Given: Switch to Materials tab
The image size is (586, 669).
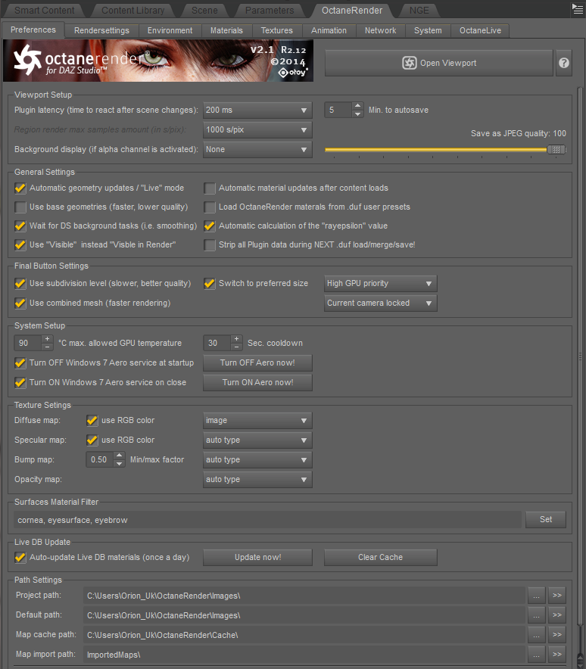Looking at the screenshot, I should pos(226,31).
